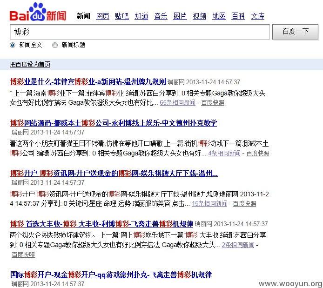Open result 国际博彩开户-现金博彩开户
Viewport: 323px width, 288px height.
pos(111,275)
